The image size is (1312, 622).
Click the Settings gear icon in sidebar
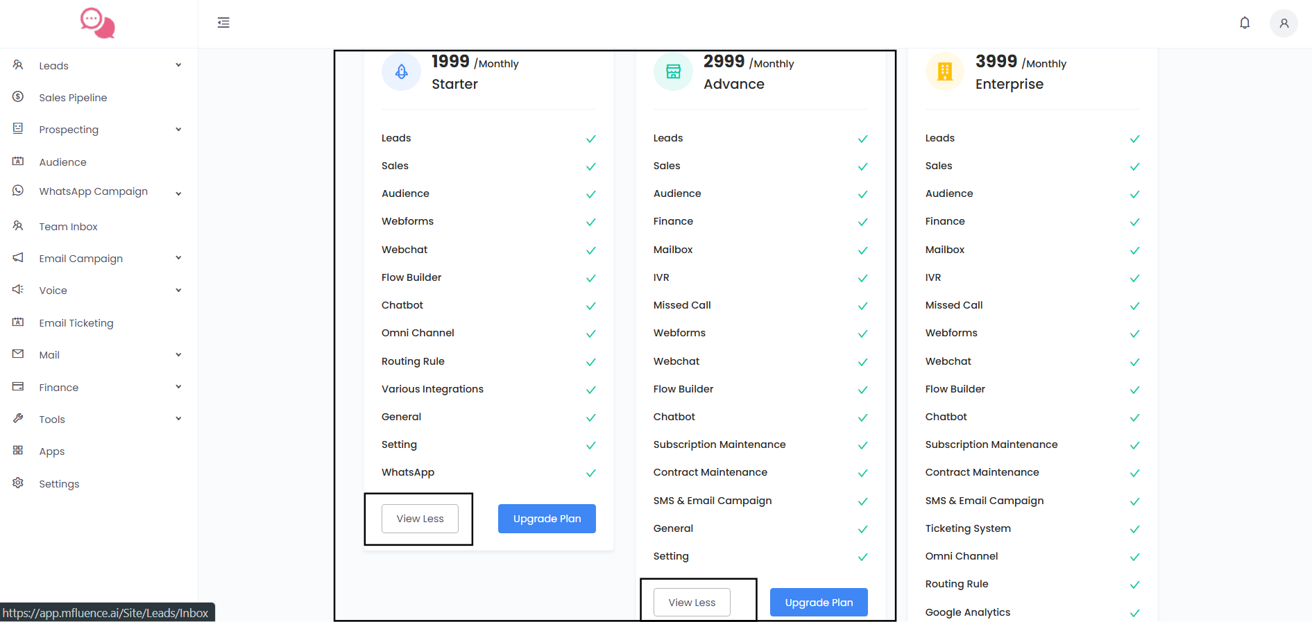click(x=18, y=483)
